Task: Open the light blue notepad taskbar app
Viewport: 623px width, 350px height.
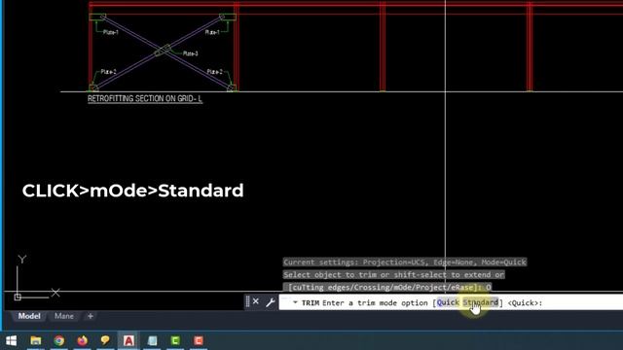Action: coord(152,340)
